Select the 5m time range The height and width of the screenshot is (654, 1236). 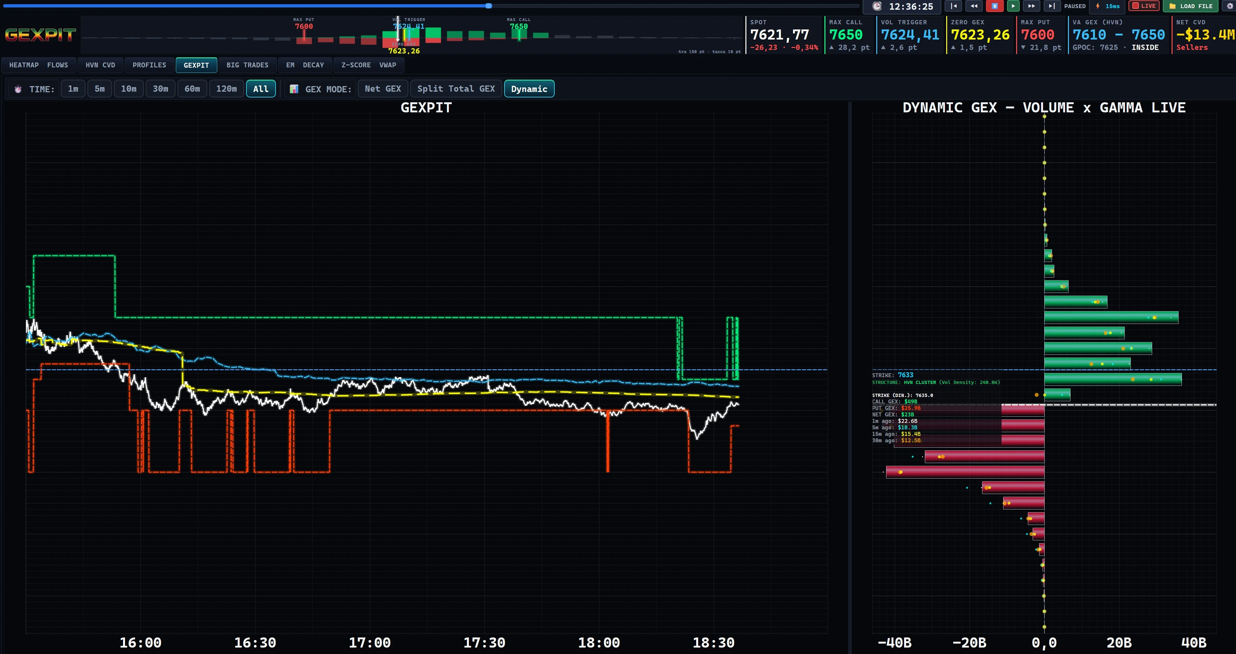[x=100, y=89]
